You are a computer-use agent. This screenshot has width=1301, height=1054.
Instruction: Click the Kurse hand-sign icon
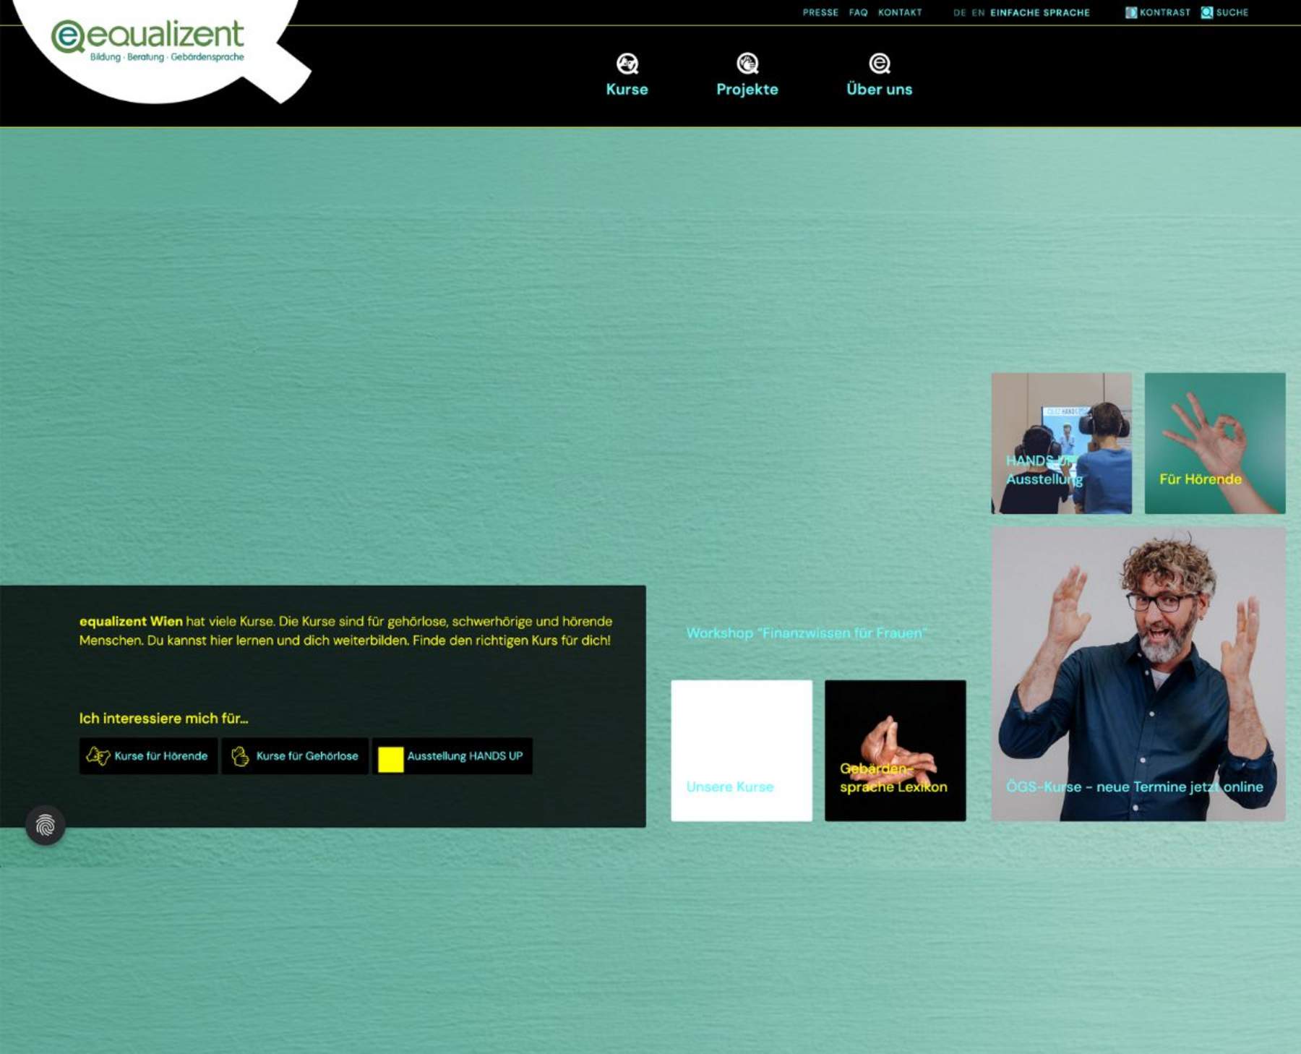[x=627, y=64]
